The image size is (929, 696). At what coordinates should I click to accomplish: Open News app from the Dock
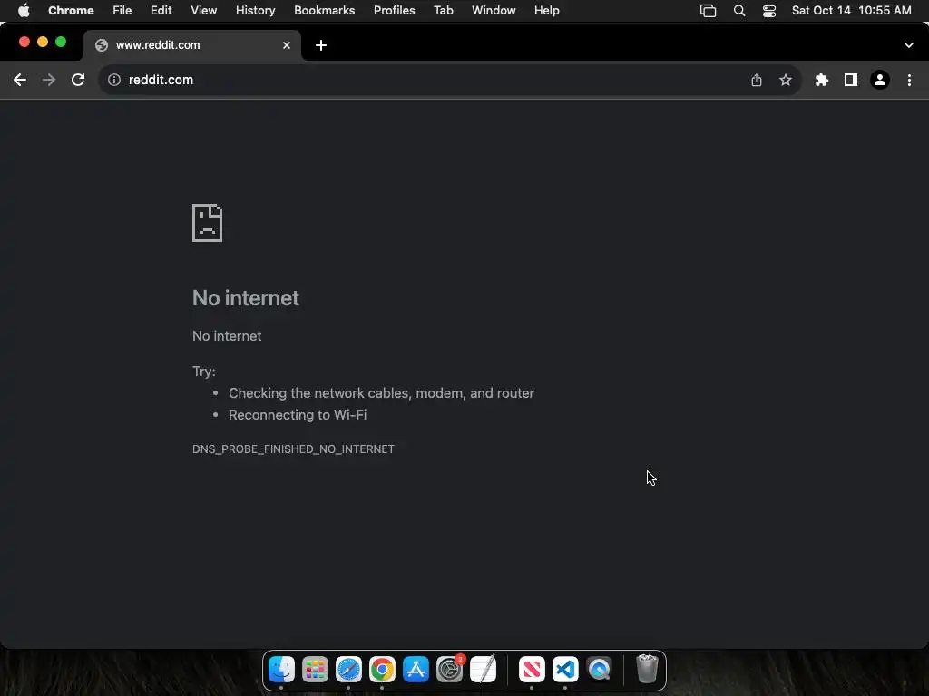(x=532, y=670)
